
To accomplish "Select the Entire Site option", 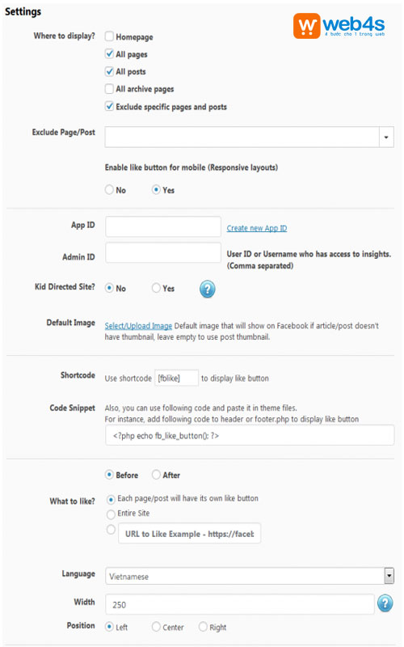I will pos(111,514).
